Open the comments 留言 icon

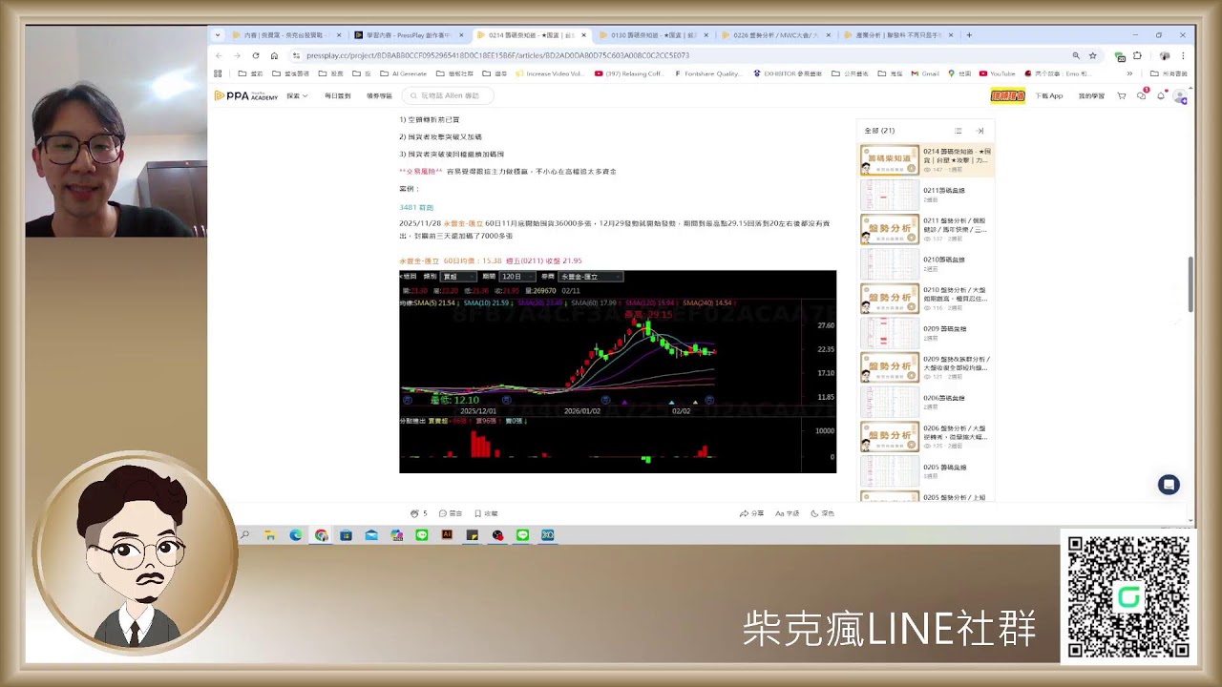451,513
